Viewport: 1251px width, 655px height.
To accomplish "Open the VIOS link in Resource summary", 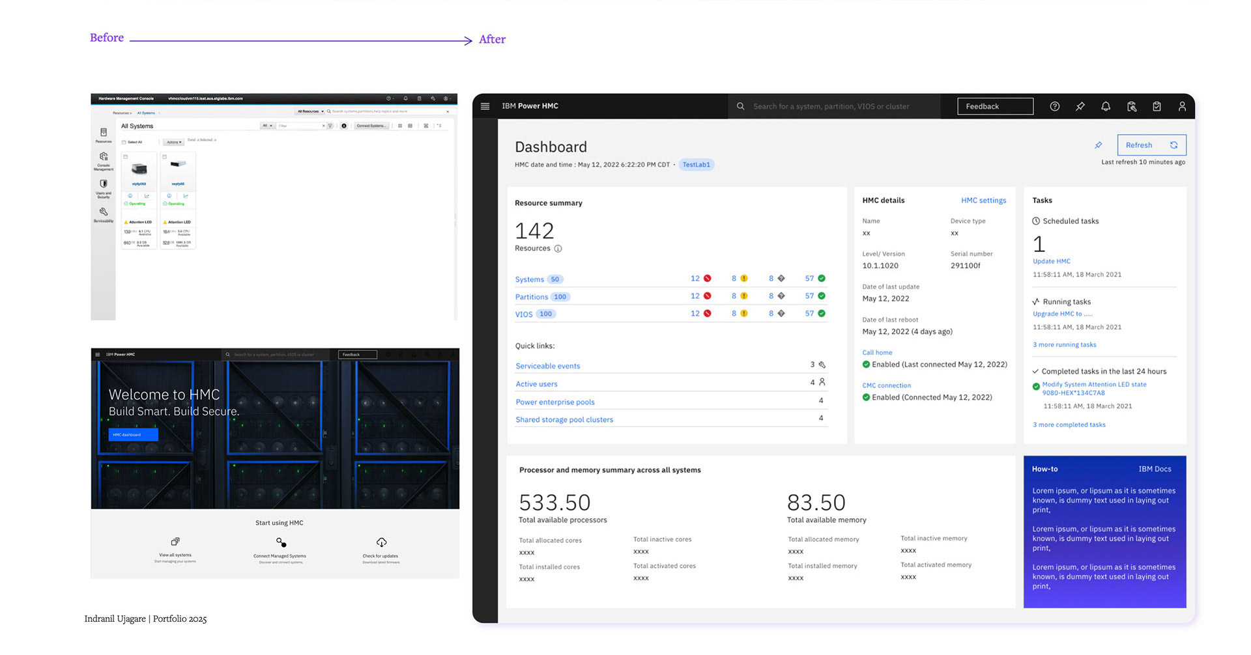I will 524,314.
